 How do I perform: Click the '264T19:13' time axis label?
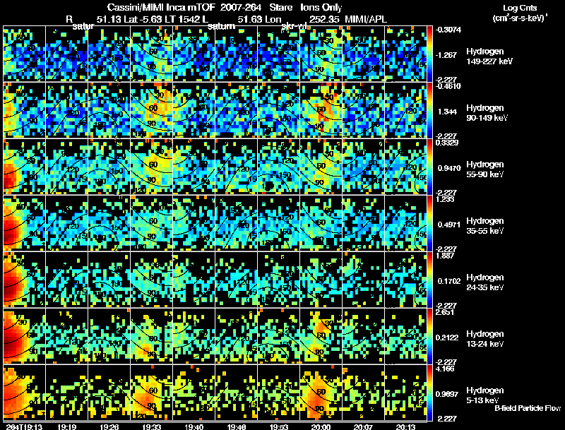(x=24, y=427)
